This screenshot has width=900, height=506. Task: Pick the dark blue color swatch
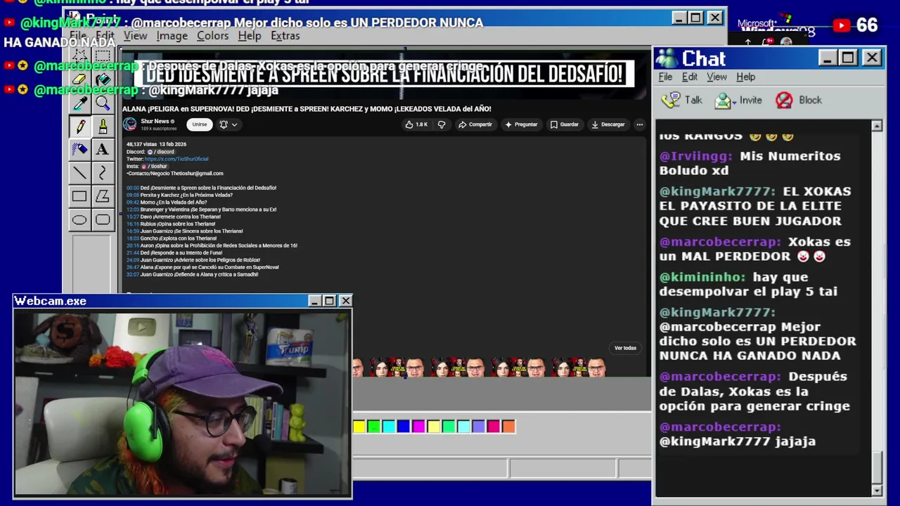[404, 426]
